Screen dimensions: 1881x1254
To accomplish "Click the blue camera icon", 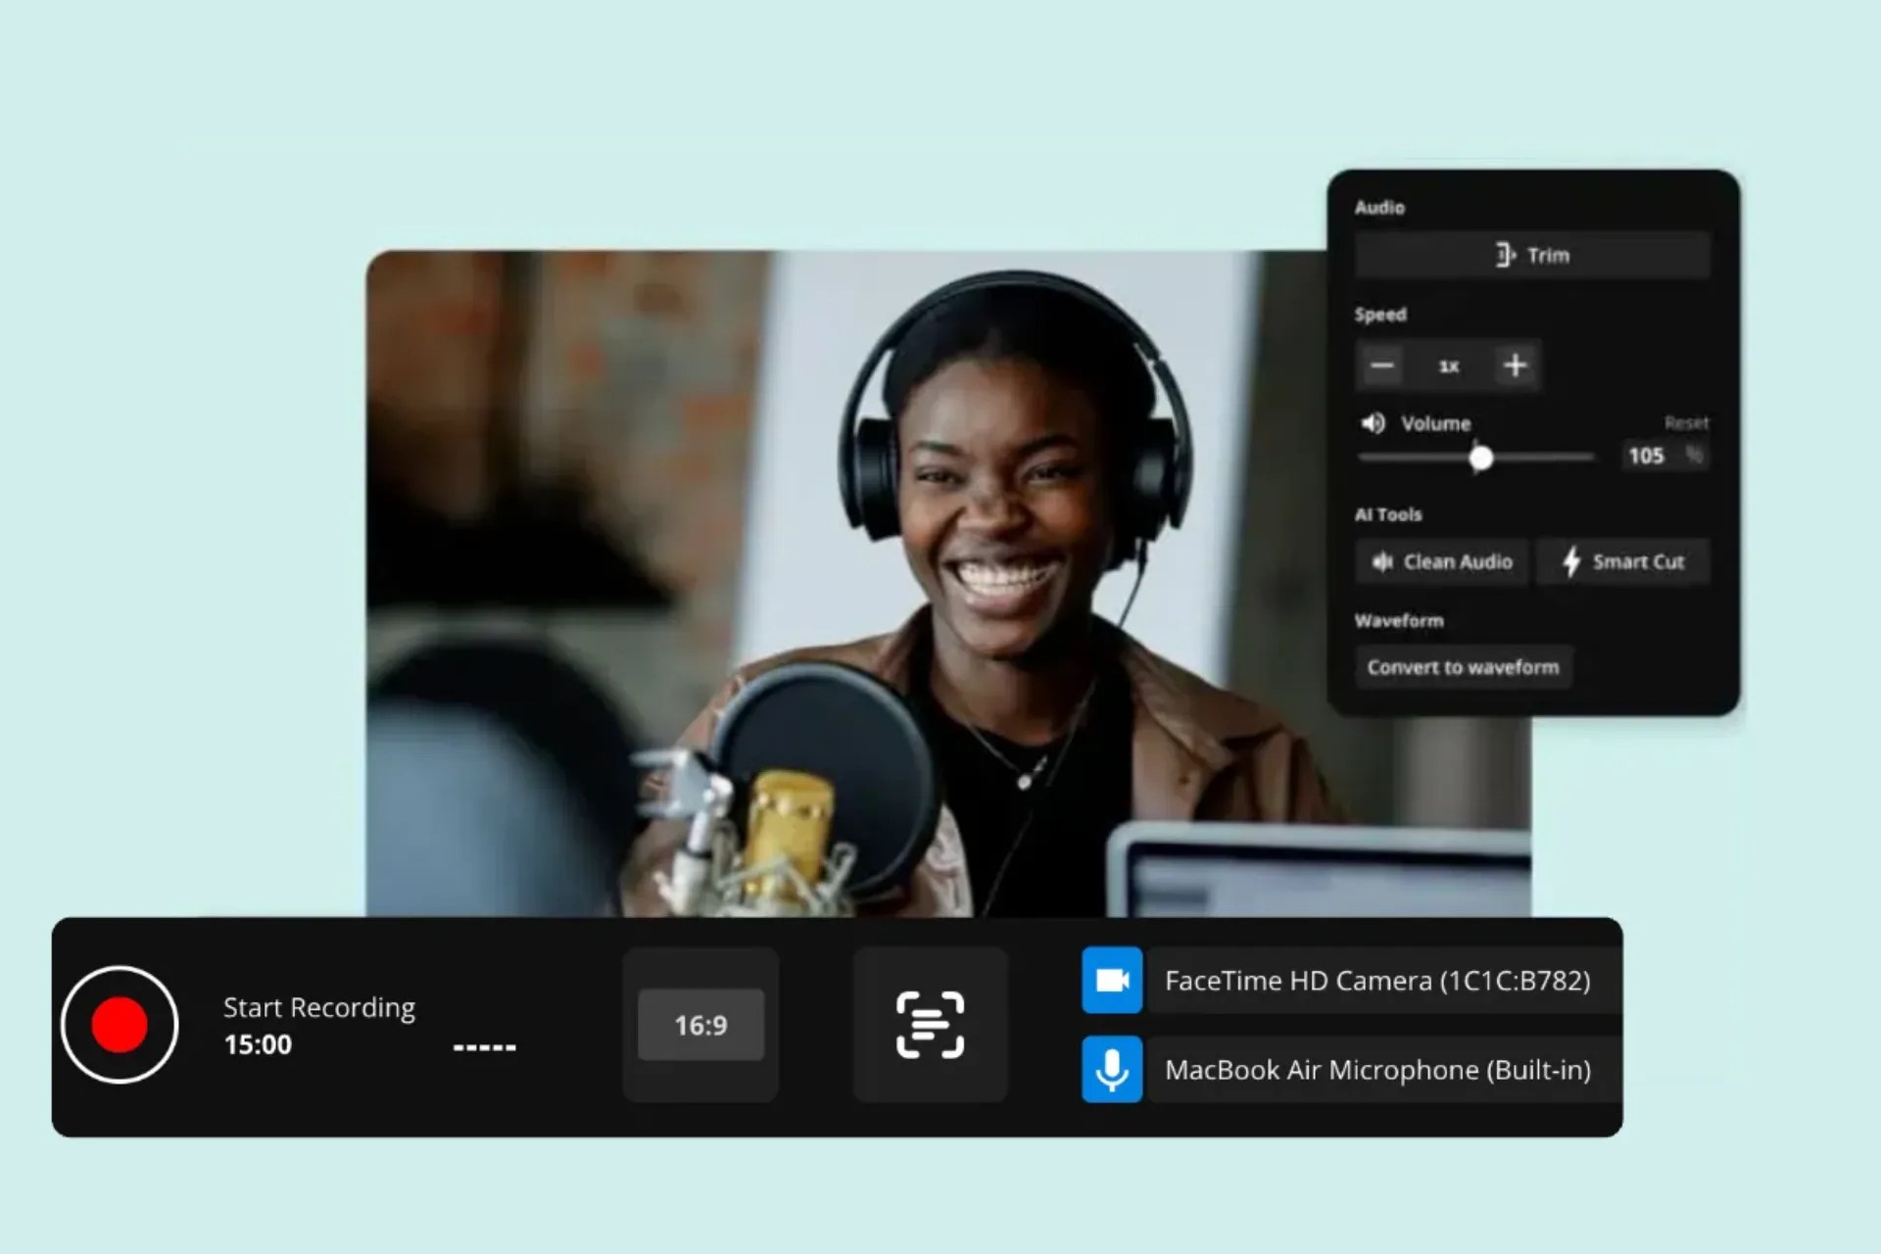I will click(x=1112, y=980).
